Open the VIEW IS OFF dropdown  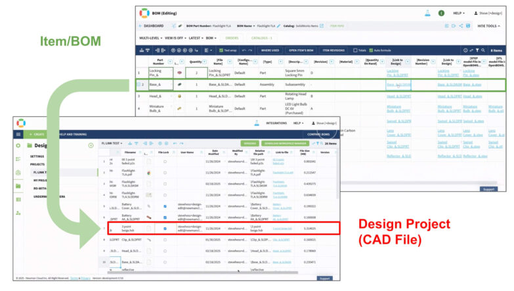coord(175,38)
